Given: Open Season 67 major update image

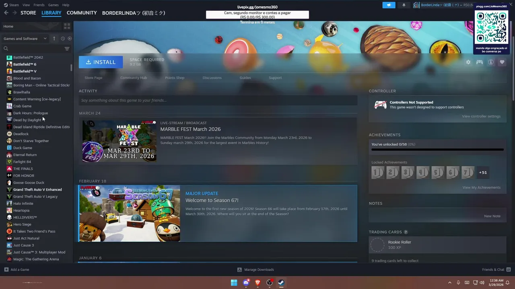Looking at the screenshot, I should tap(129, 214).
